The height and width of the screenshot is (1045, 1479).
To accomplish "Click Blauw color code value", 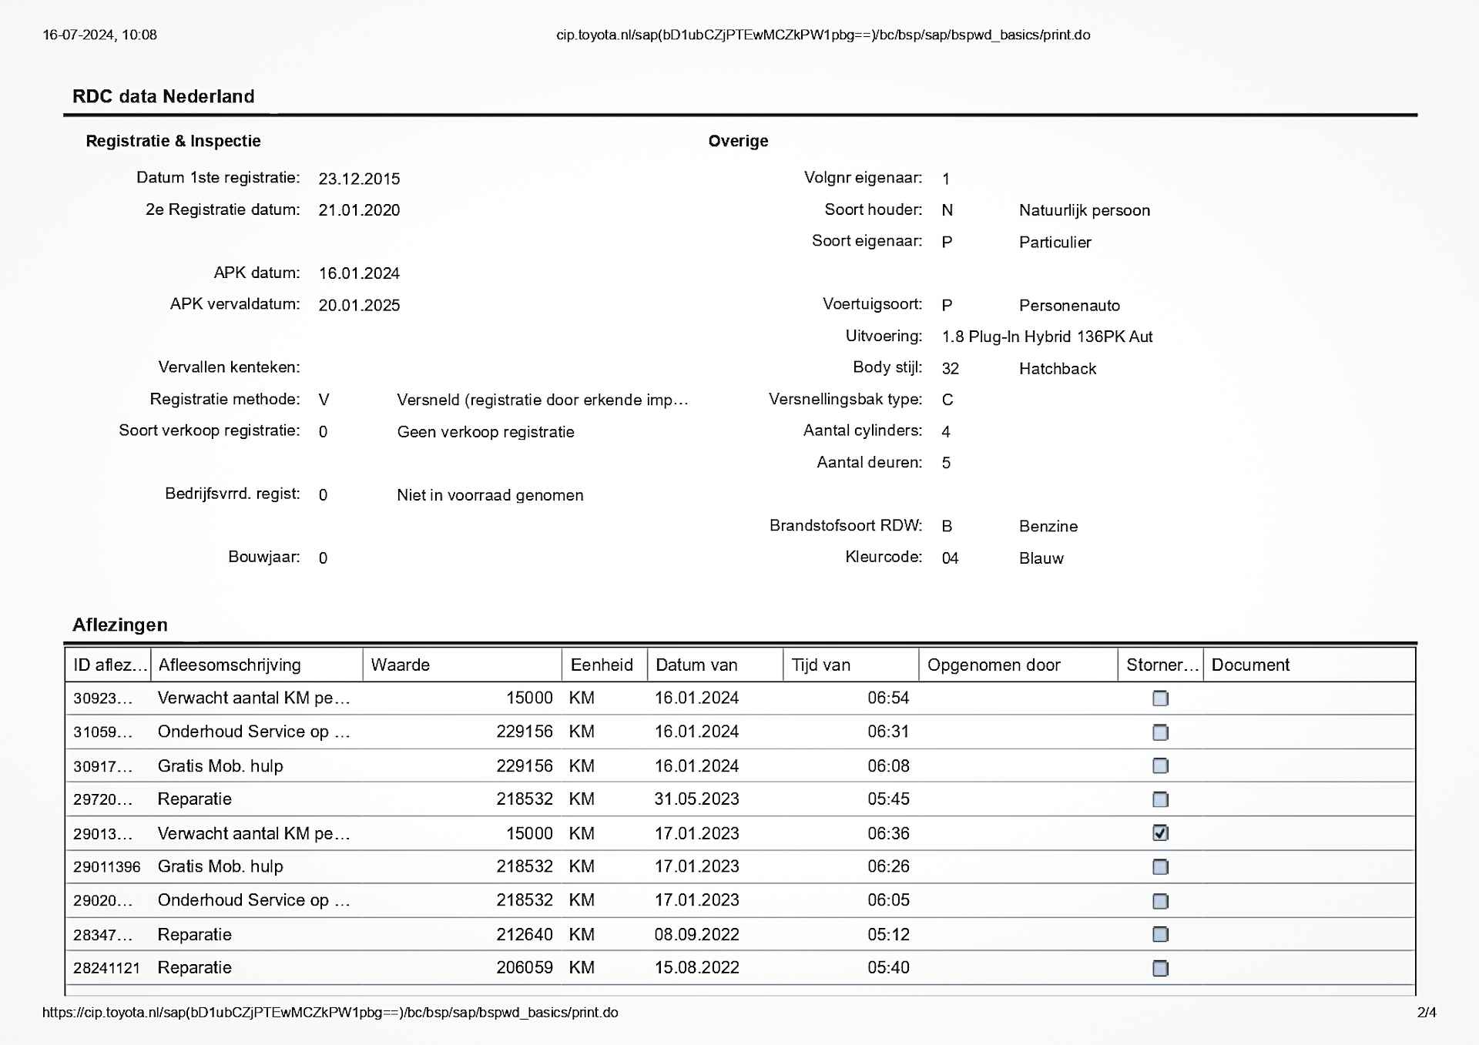I will 1041,558.
